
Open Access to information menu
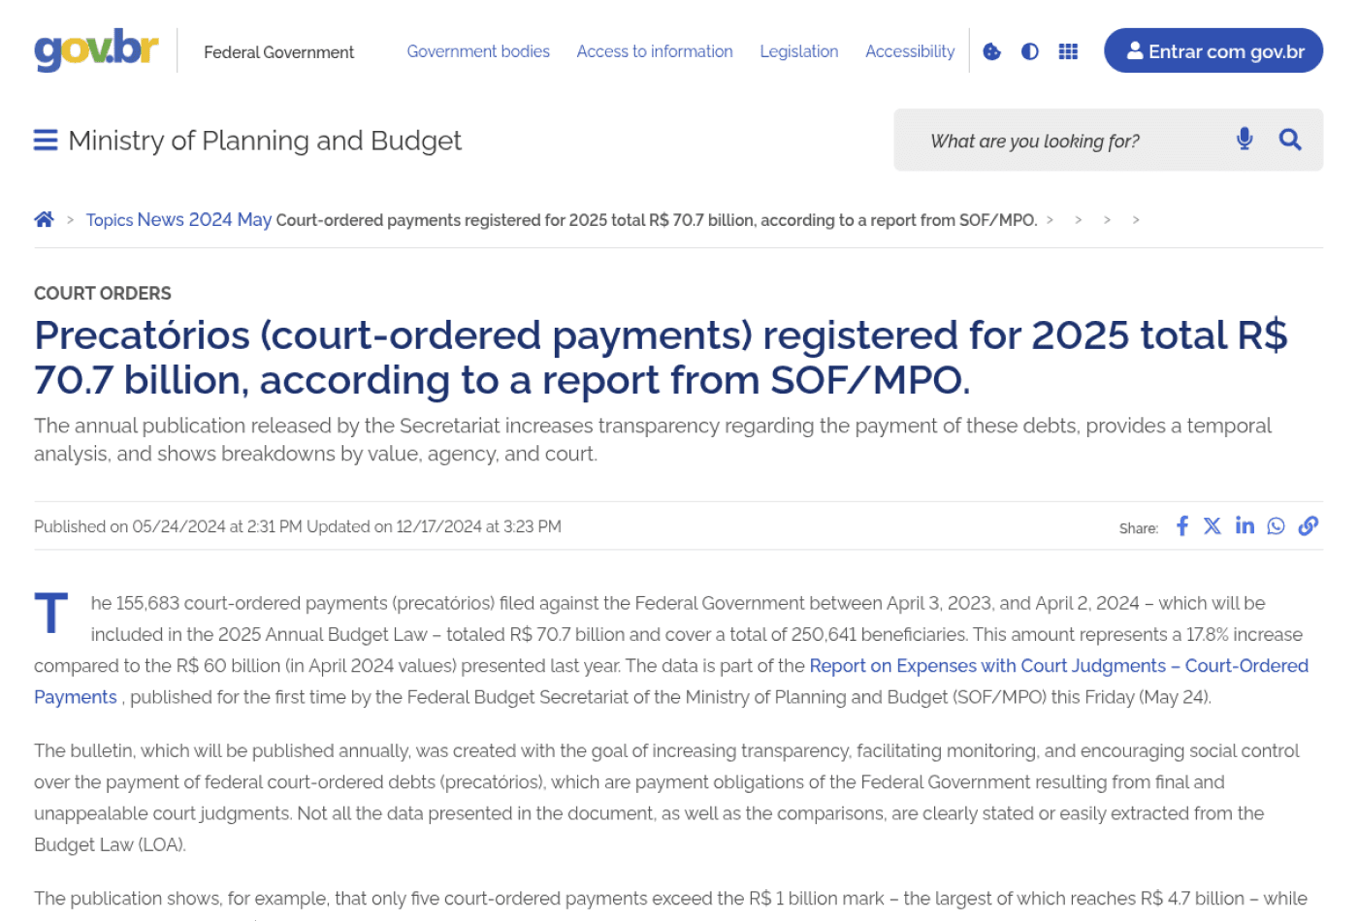655,51
